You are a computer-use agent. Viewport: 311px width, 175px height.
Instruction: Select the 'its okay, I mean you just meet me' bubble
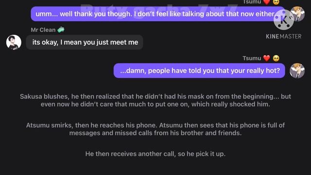pos(85,42)
